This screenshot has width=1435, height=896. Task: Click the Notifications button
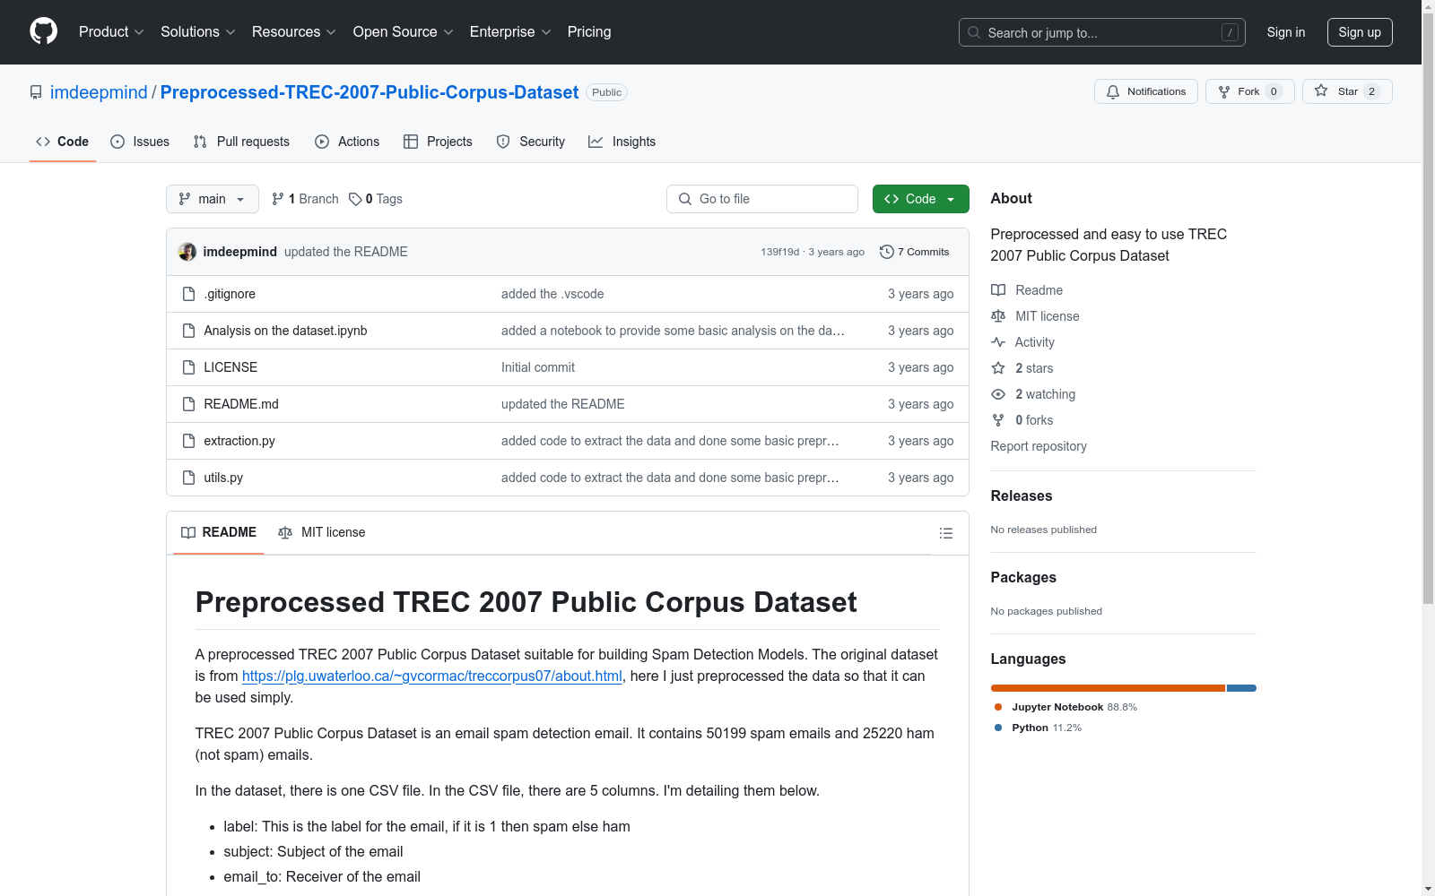[x=1146, y=91]
